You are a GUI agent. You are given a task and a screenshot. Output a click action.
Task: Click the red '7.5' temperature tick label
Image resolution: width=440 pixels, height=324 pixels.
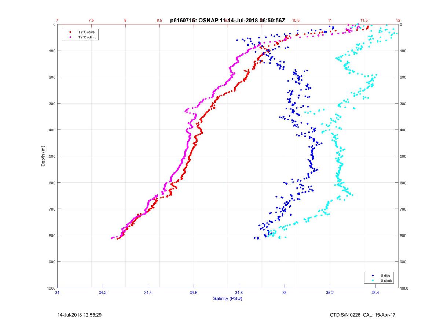click(x=91, y=21)
